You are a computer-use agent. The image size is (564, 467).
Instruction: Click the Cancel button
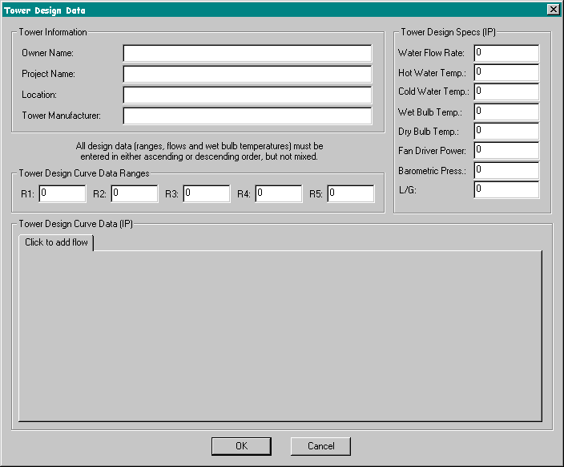[x=320, y=446]
